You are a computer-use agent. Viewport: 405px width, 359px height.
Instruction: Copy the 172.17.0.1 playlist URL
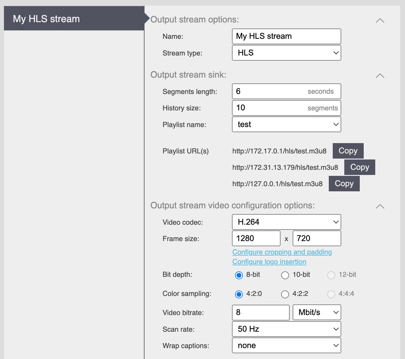pyautogui.click(x=348, y=151)
